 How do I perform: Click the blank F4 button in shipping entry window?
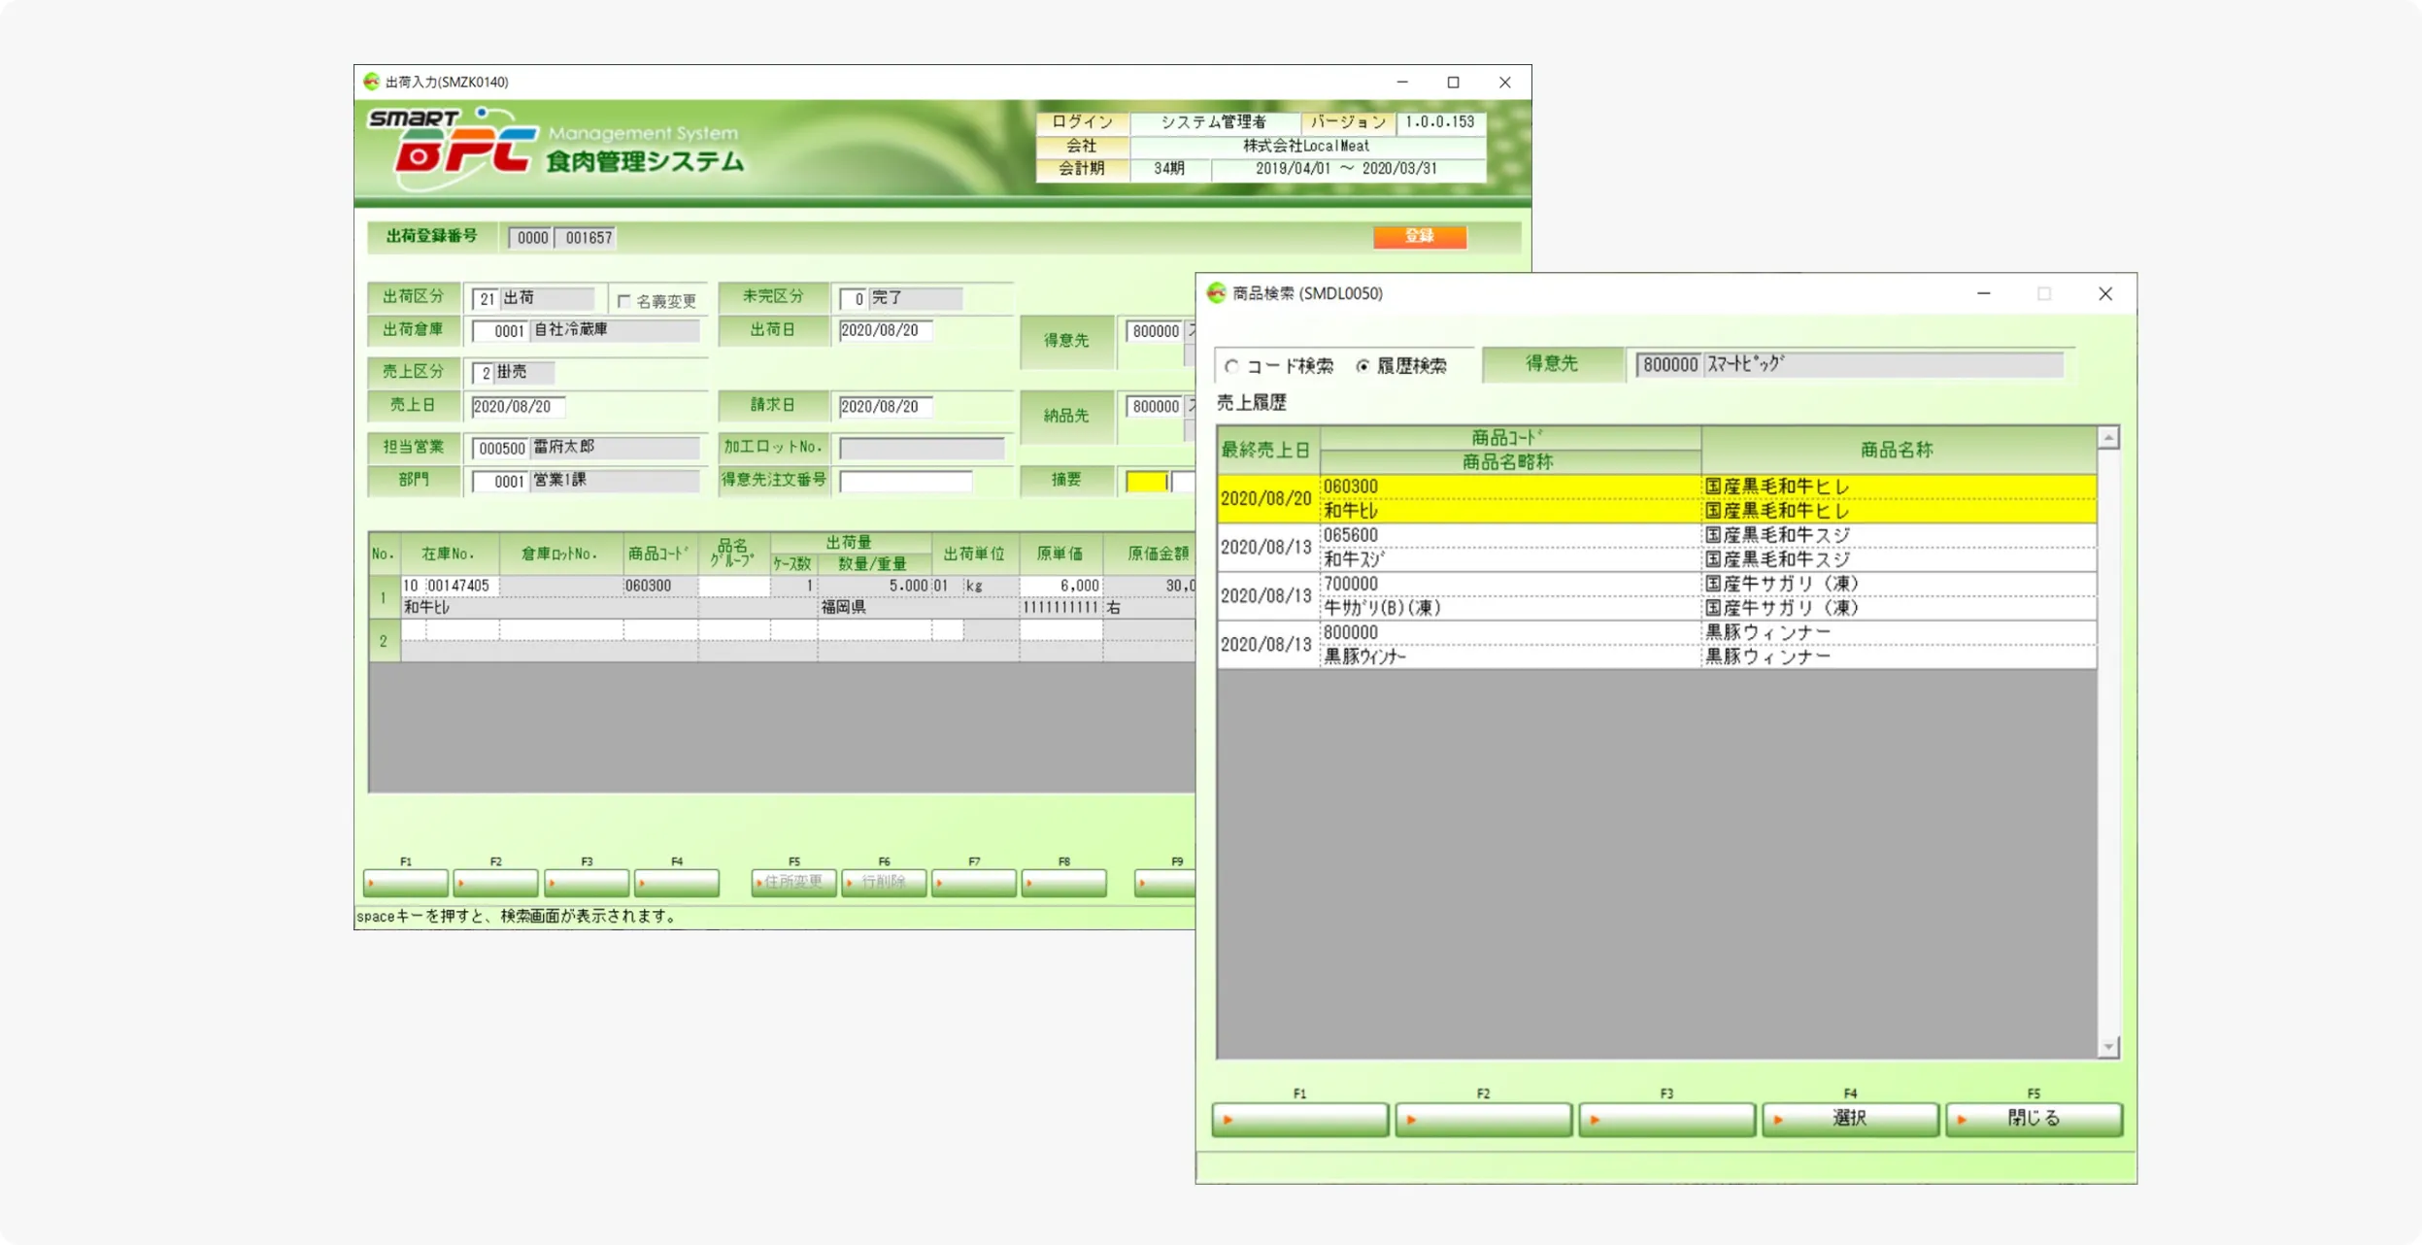tap(676, 882)
